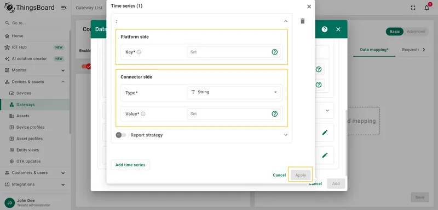
Task: Click the ThingsBoard logo
Action: (30, 8)
